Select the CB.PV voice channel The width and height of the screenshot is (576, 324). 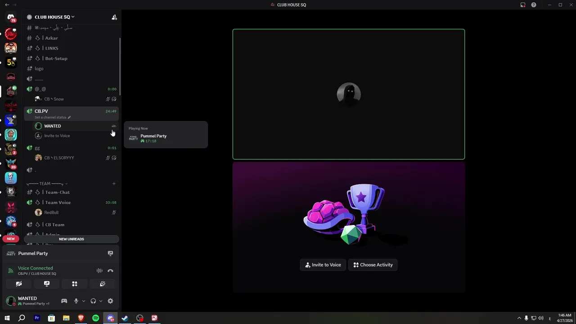tap(72, 111)
